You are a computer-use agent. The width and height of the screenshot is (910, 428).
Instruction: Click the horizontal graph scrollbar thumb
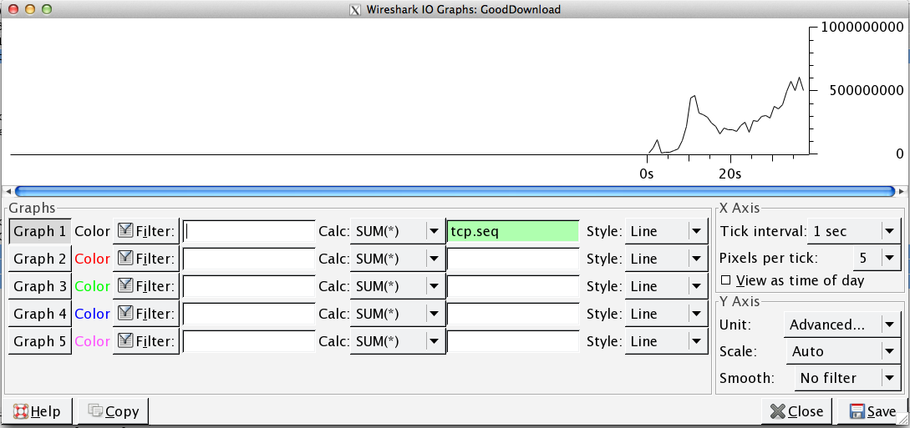455,191
